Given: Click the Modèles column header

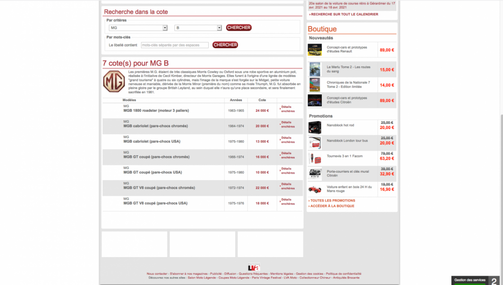Looking at the screenshot, I should (129, 100).
